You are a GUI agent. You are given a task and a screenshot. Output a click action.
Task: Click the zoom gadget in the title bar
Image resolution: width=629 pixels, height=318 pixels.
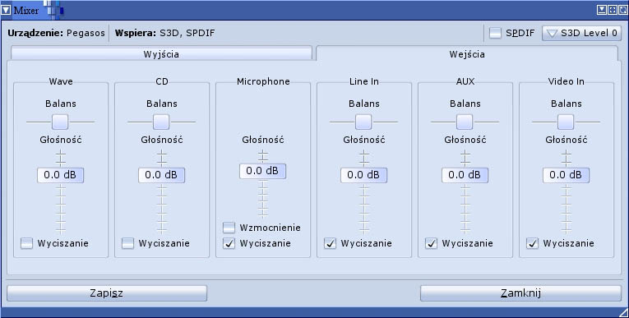click(x=613, y=10)
